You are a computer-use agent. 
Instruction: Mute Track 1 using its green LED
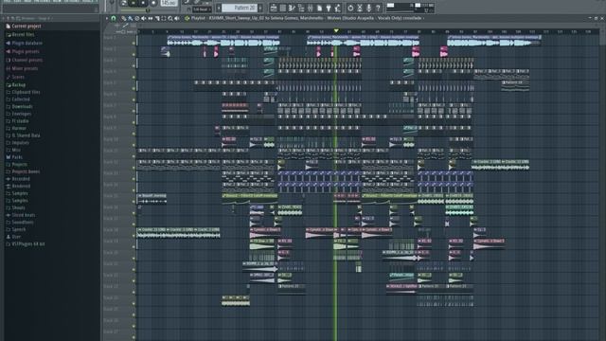pyautogui.click(x=134, y=44)
